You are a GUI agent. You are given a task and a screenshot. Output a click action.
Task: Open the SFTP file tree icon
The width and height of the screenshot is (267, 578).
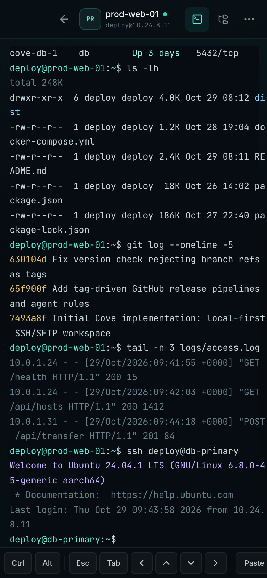pos(223,19)
